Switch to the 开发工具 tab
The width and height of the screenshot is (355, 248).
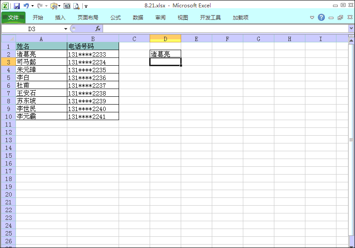pyautogui.click(x=210, y=17)
